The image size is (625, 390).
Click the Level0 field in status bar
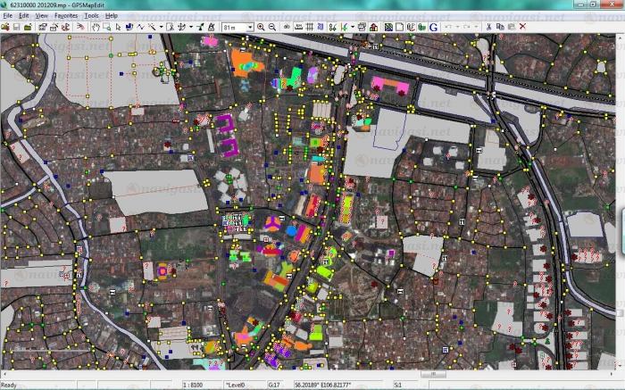point(237,385)
